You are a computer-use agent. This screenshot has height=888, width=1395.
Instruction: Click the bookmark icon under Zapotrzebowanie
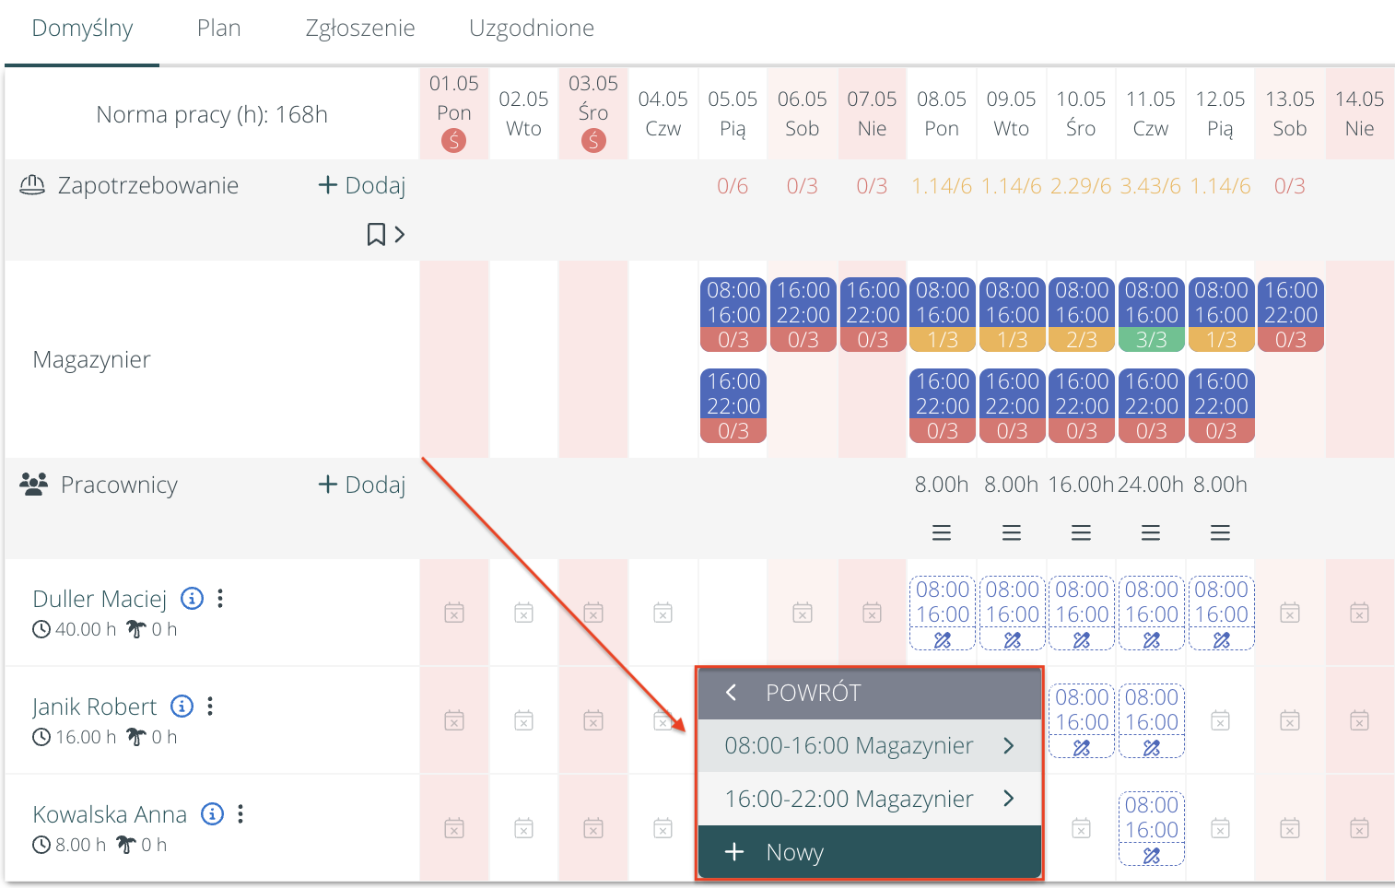click(x=376, y=235)
